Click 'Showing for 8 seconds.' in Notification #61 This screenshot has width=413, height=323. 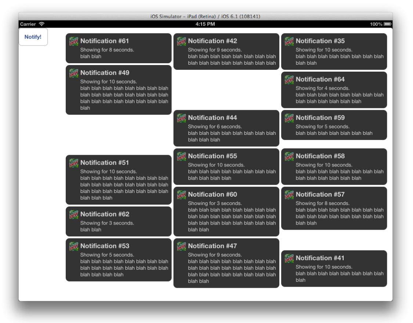[x=107, y=50]
